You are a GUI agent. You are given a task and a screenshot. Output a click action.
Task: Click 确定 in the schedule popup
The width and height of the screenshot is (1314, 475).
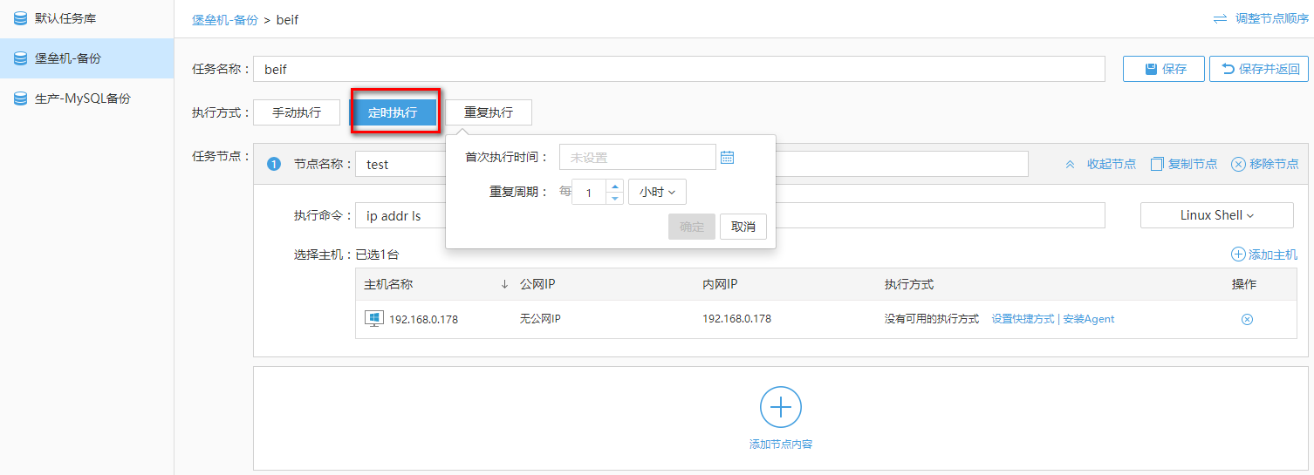pyautogui.click(x=692, y=227)
